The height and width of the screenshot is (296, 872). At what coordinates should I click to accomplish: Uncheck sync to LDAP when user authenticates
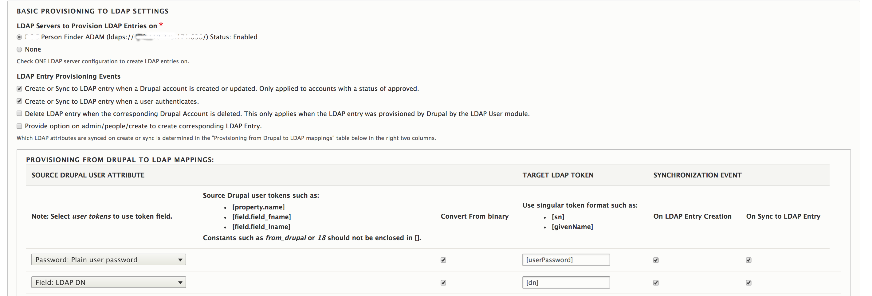coord(19,101)
